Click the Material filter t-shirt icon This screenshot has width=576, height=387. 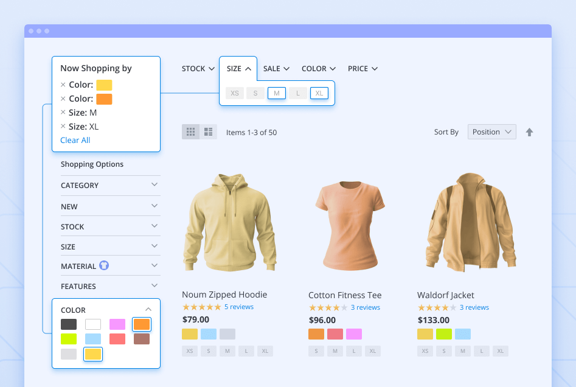click(x=104, y=266)
